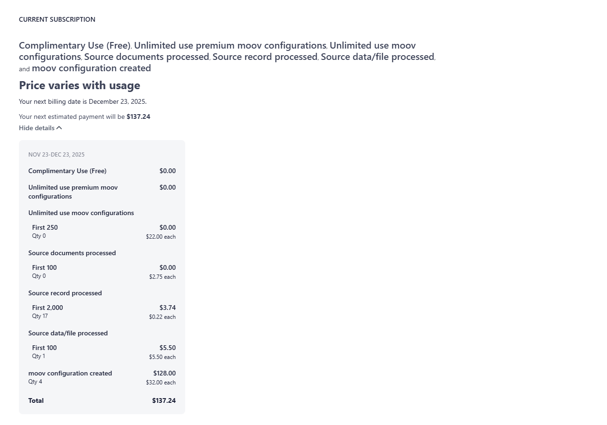
Task: Click the First 2,000 tier label
Action: [47, 308]
